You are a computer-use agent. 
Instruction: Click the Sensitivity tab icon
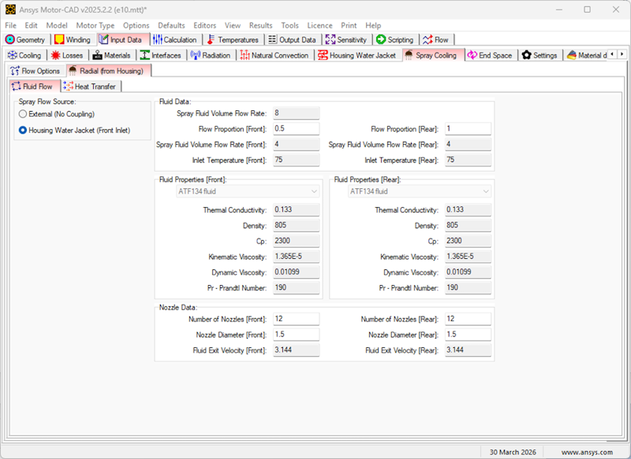pyautogui.click(x=330, y=39)
